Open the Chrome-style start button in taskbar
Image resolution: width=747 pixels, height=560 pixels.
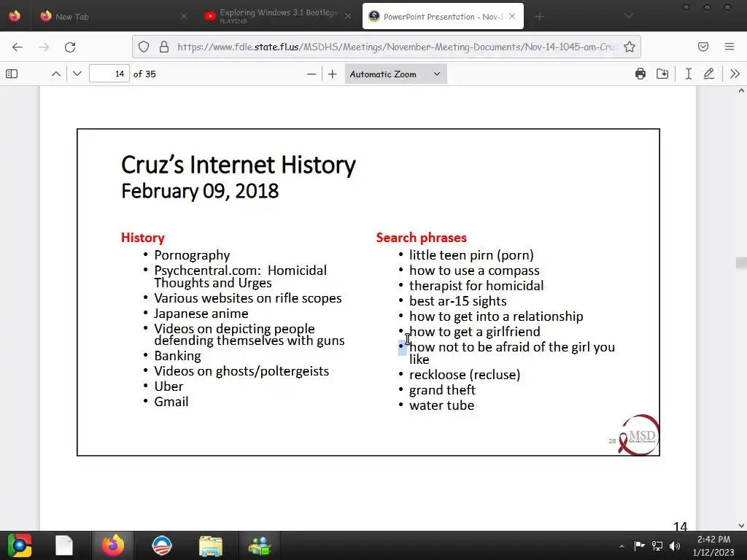[x=20, y=545]
